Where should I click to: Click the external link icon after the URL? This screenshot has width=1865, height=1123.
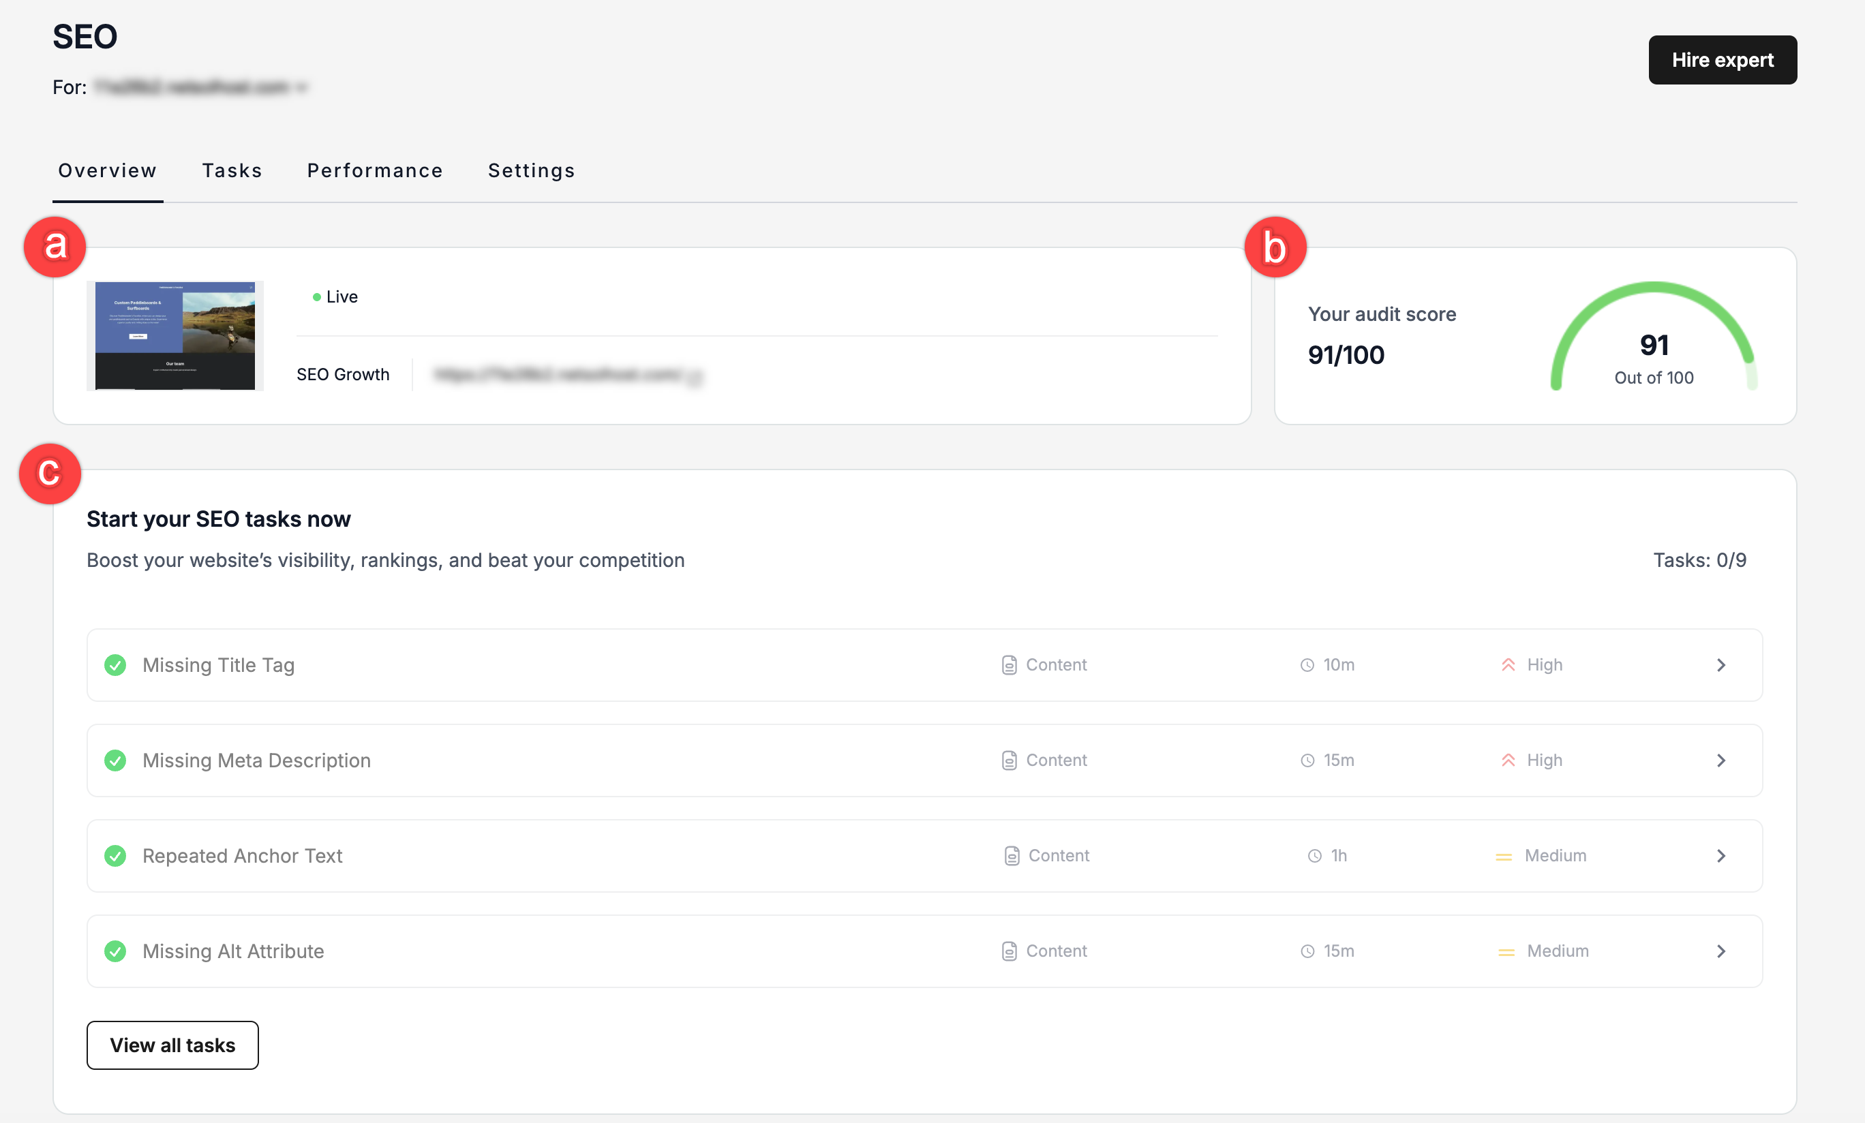[694, 376]
